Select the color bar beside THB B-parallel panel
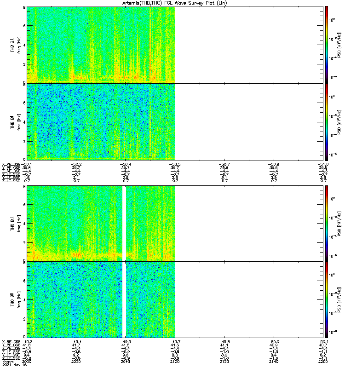The image size is (345, 368). point(327,122)
